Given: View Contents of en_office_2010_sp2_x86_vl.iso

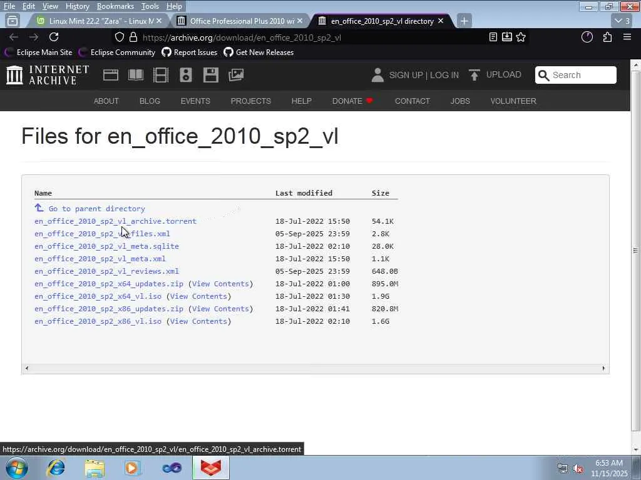Looking at the screenshot, I should pos(198,322).
